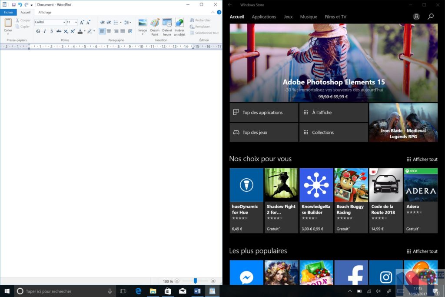Expand the Coller paste options arrow
445x297 pixels.
[x=8, y=34]
